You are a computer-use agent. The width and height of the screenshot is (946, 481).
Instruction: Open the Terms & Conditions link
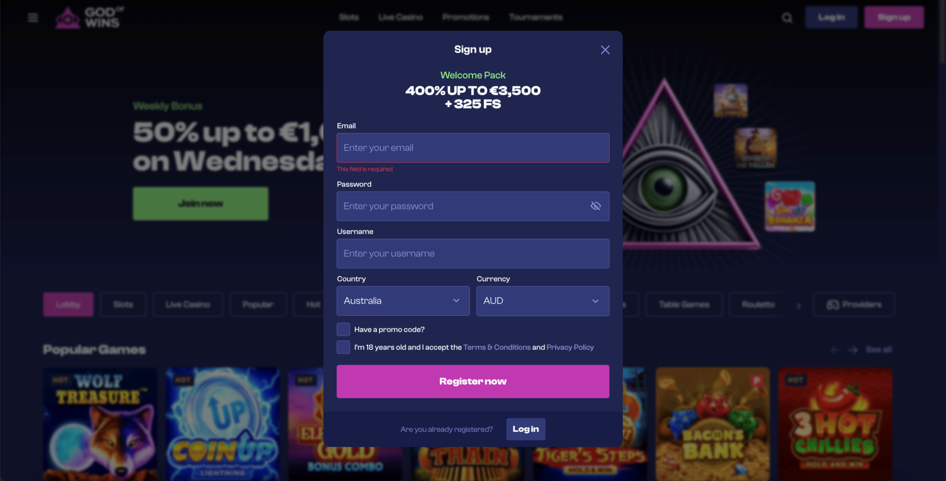pos(497,347)
